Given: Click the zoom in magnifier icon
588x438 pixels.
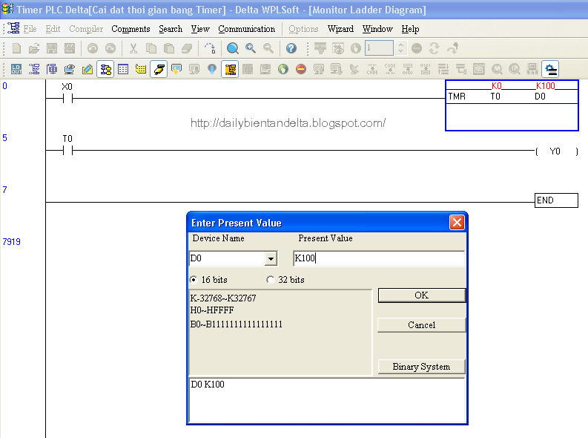Looking at the screenshot, I should 251,48.
